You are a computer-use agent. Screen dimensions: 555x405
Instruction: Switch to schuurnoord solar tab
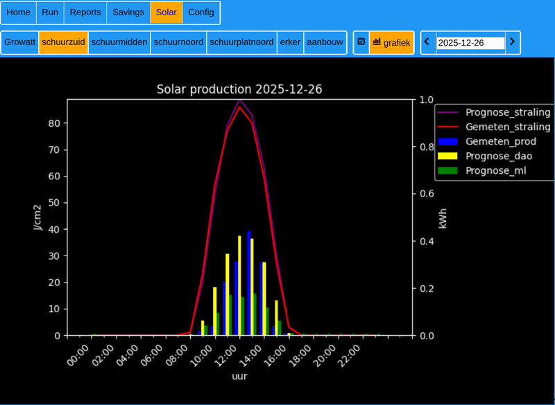point(179,42)
